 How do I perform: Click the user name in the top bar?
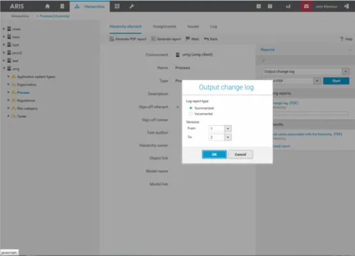point(326,6)
